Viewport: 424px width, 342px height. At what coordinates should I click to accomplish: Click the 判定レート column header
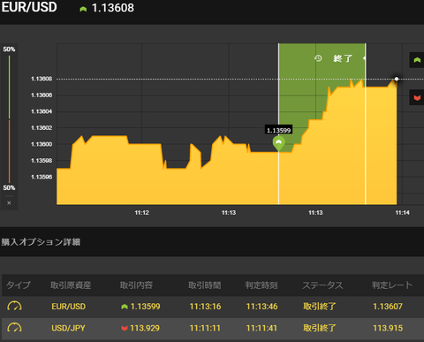tap(392, 285)
